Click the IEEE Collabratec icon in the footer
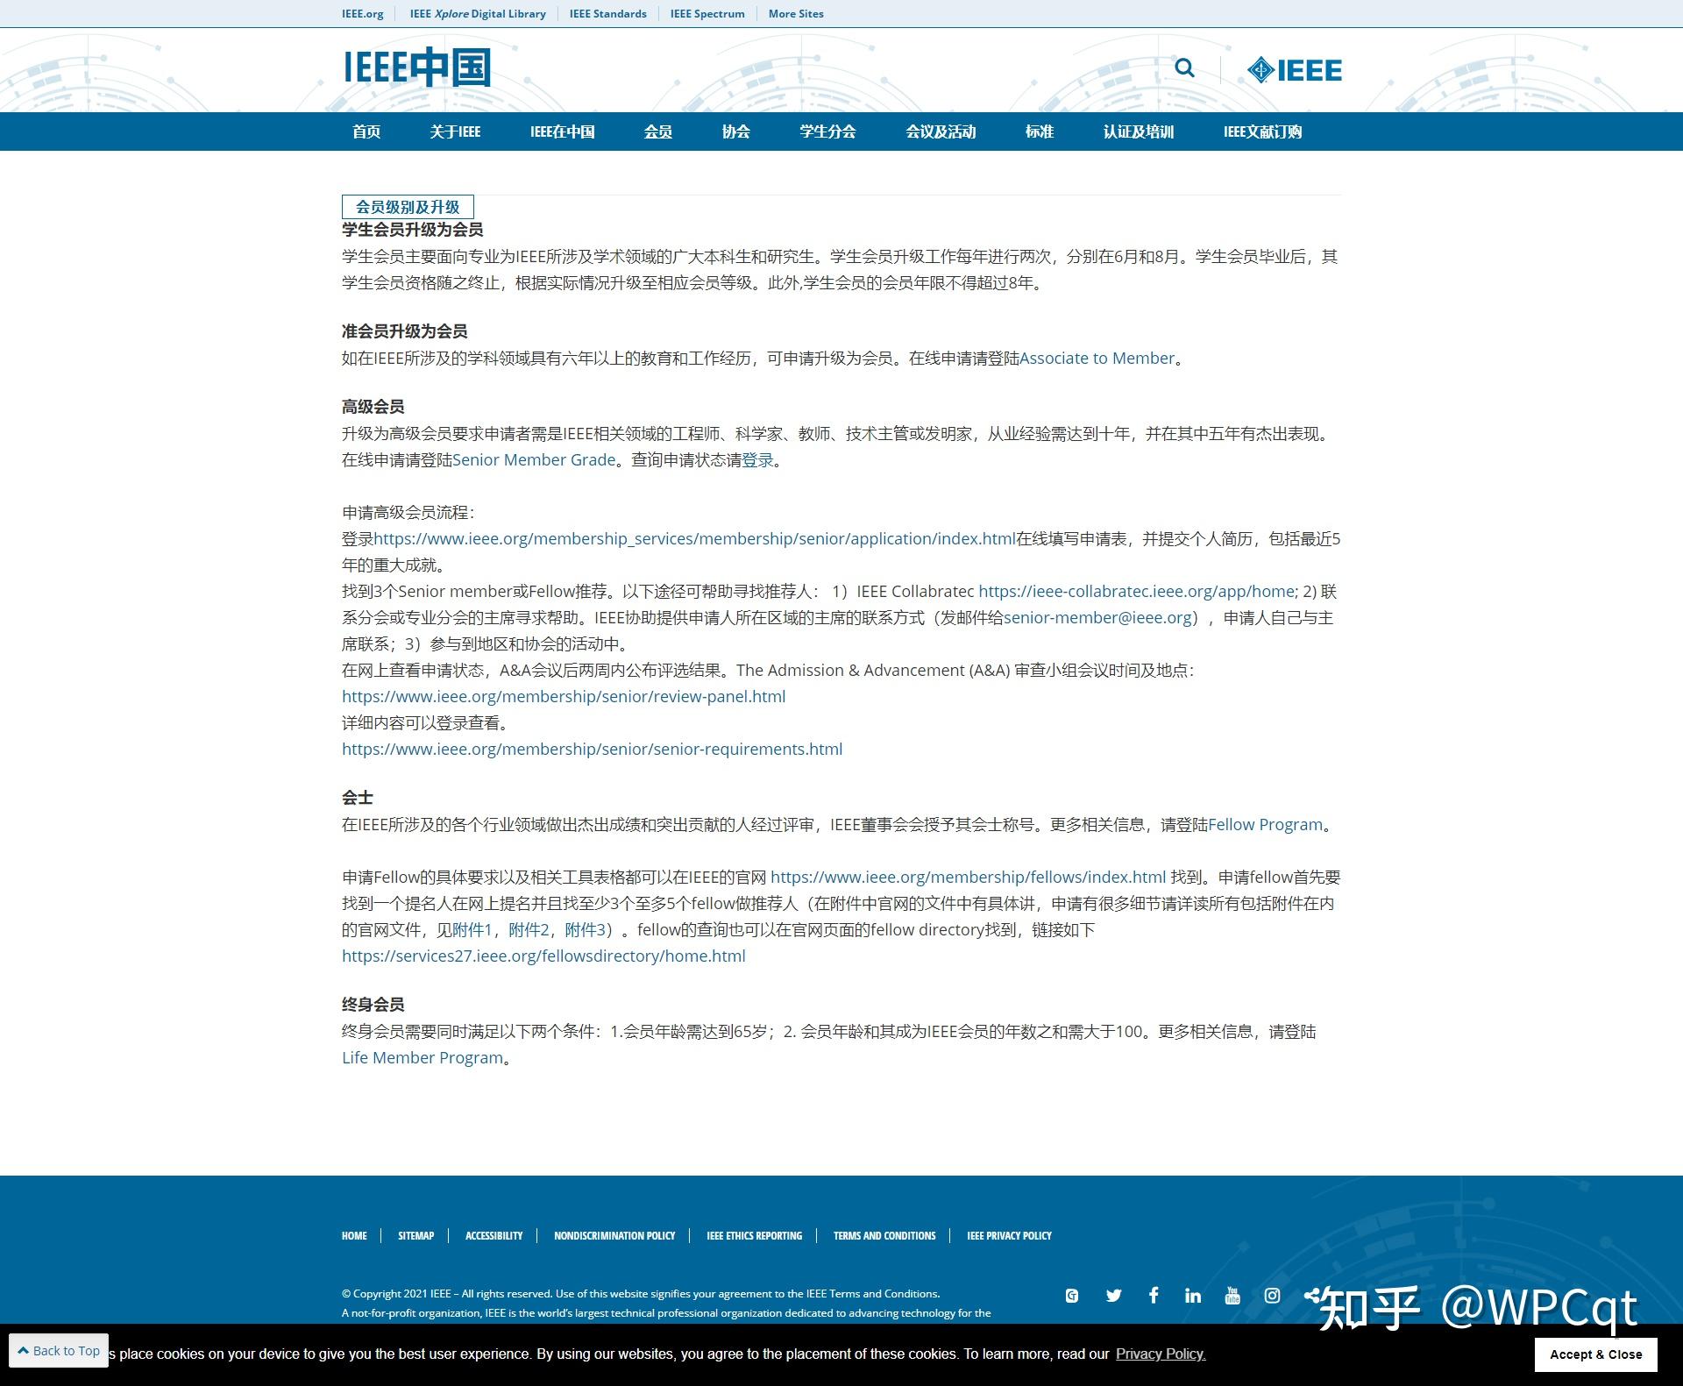1683x1386 pixels. point(1071,1295)
